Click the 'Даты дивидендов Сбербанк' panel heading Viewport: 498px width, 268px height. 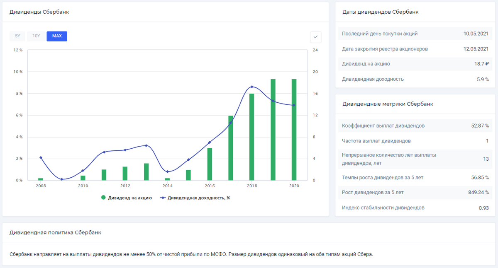(380, 12)
